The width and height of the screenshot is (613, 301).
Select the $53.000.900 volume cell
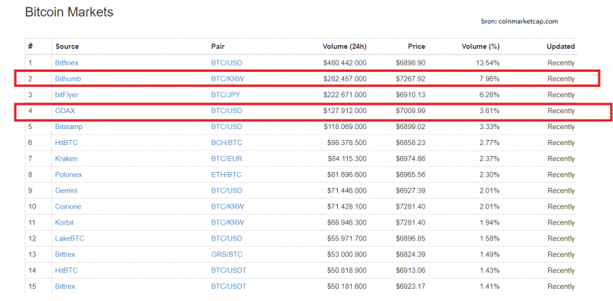(347, 254)
